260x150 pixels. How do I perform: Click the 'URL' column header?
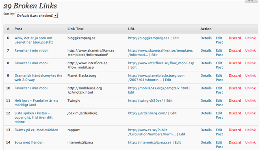point(131,29)
